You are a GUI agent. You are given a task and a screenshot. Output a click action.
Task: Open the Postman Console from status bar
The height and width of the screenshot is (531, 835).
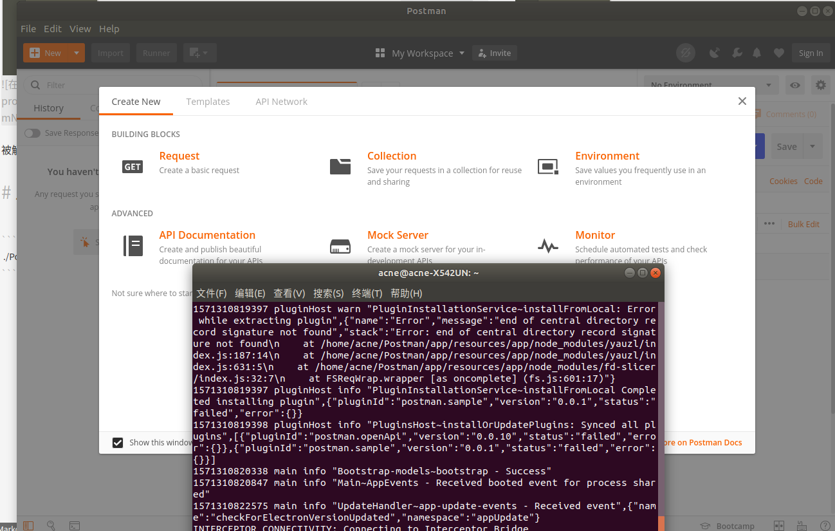(x=75, y=526)
